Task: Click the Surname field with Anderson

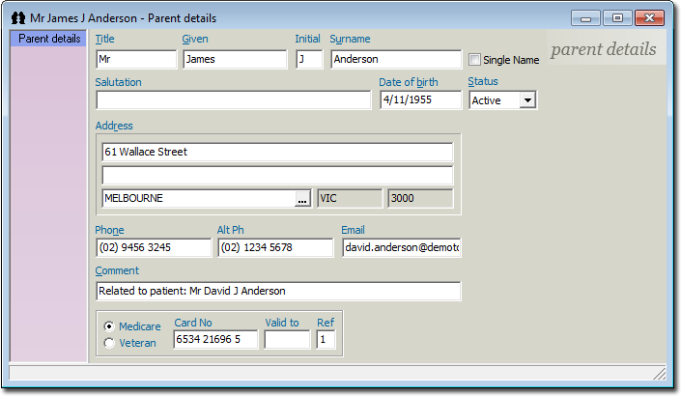Action: tap(396, 60)
